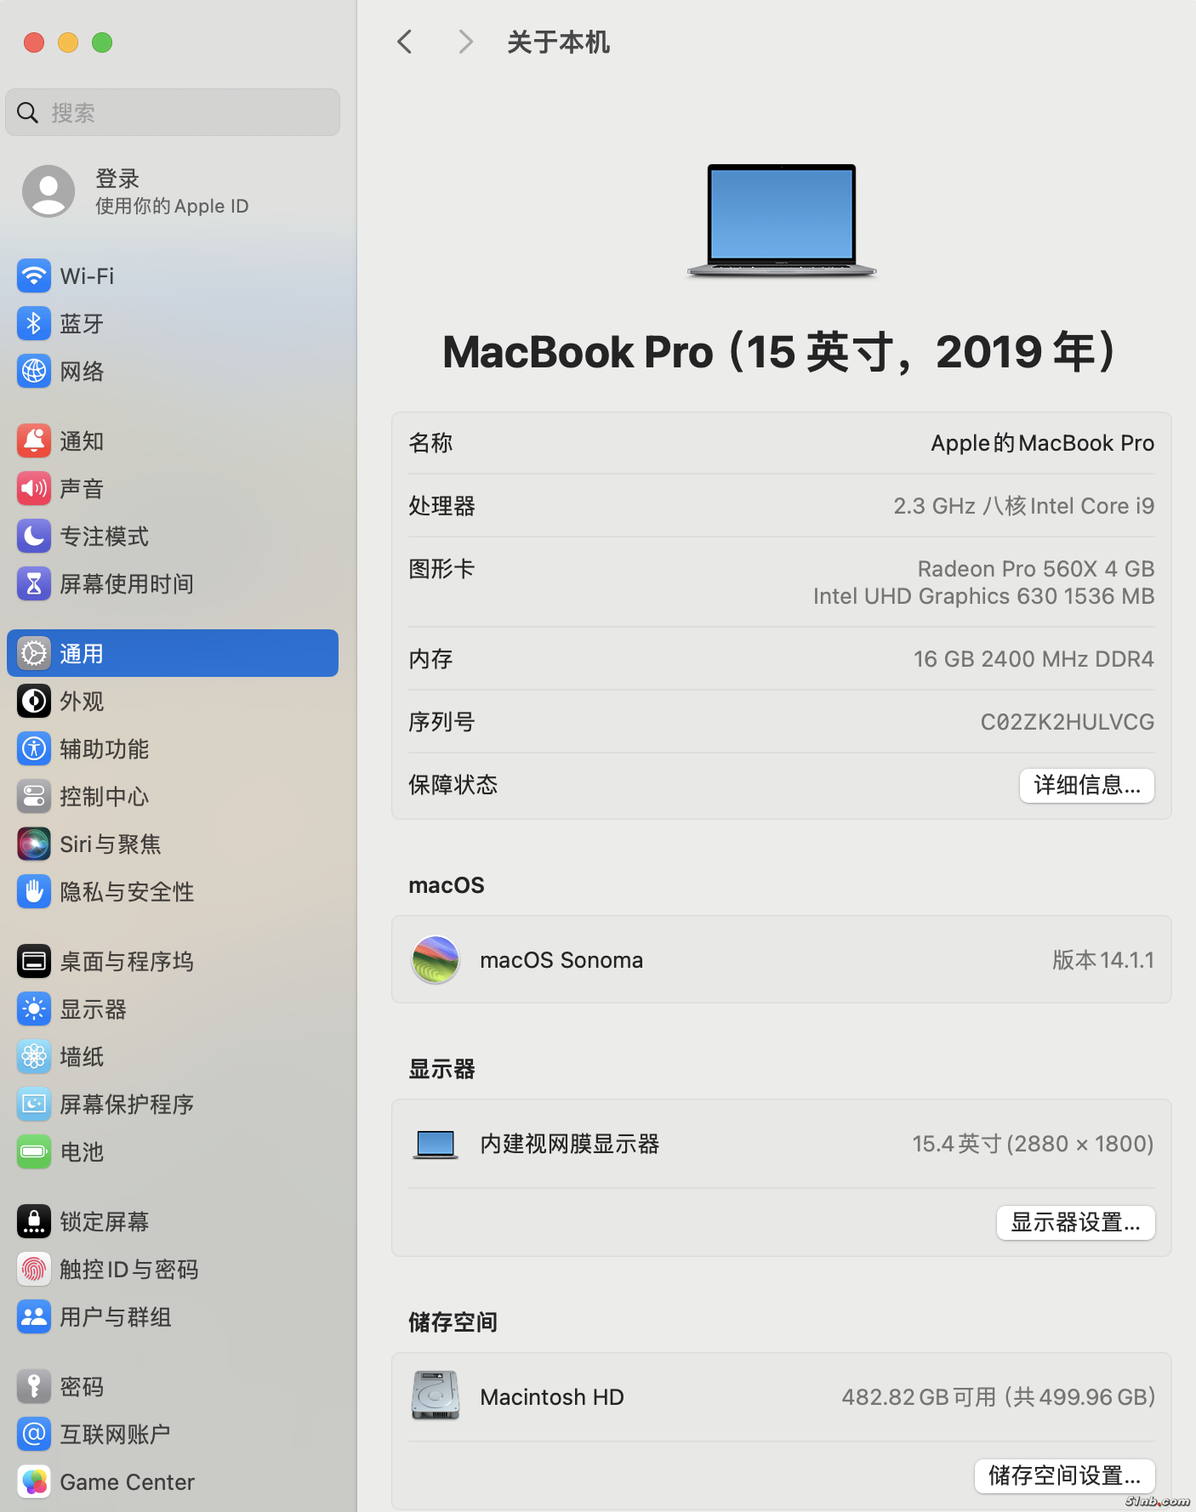Click the forward chevron arrow
The height and width of the screenshot is (1512, 1196).
(464, 42)
